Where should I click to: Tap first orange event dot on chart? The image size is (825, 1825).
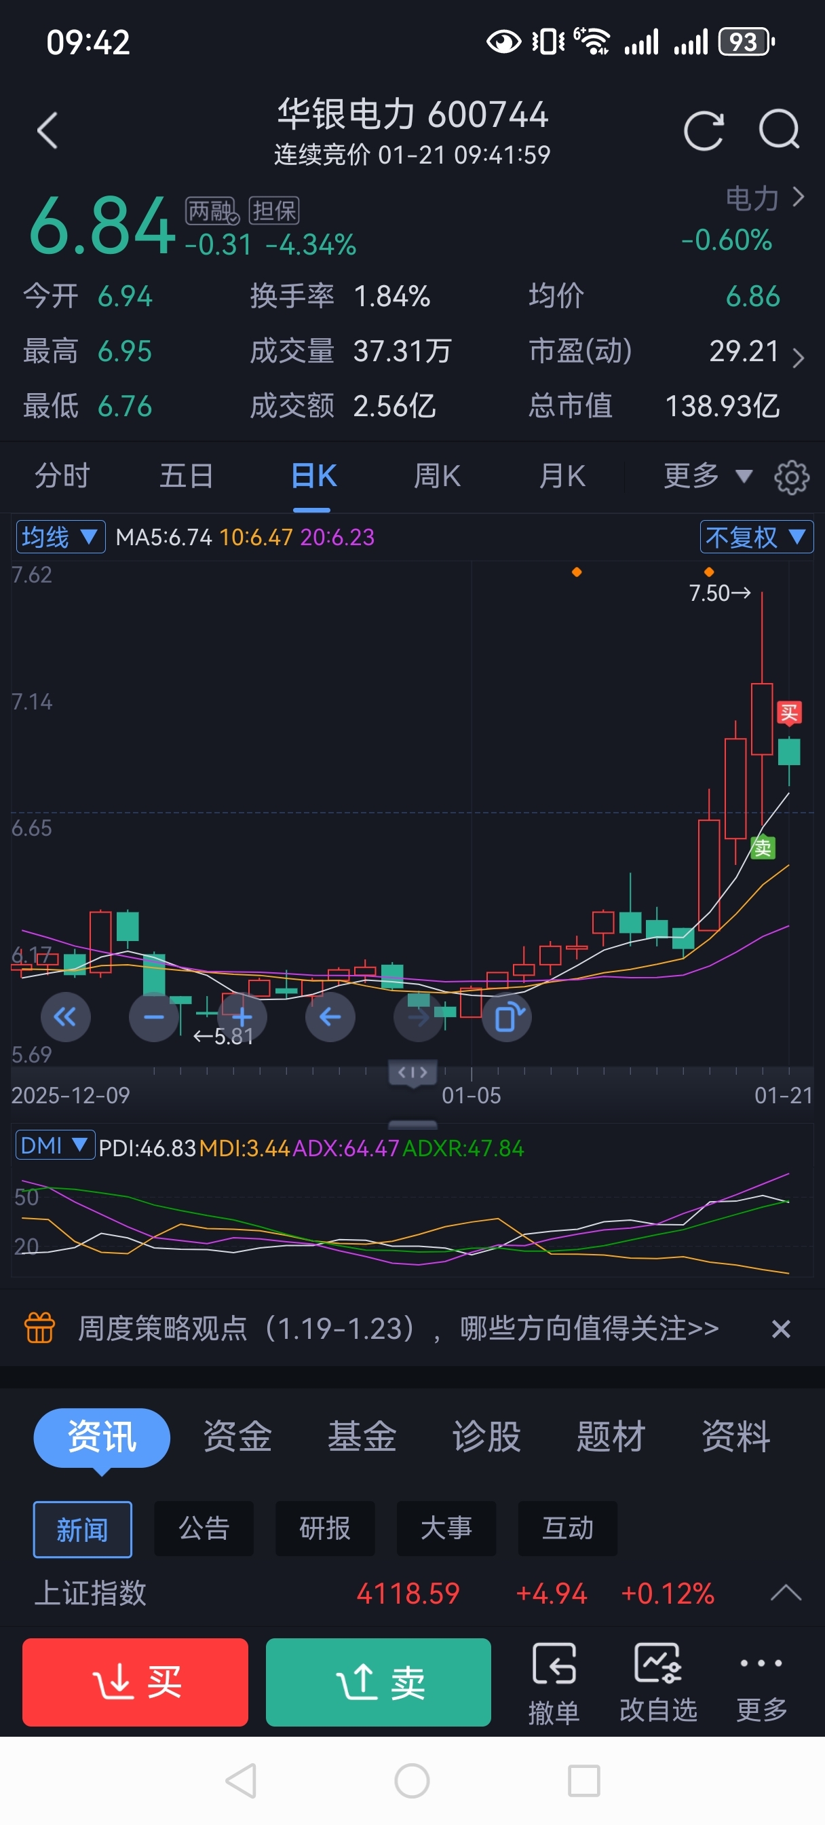coord(577,572)
